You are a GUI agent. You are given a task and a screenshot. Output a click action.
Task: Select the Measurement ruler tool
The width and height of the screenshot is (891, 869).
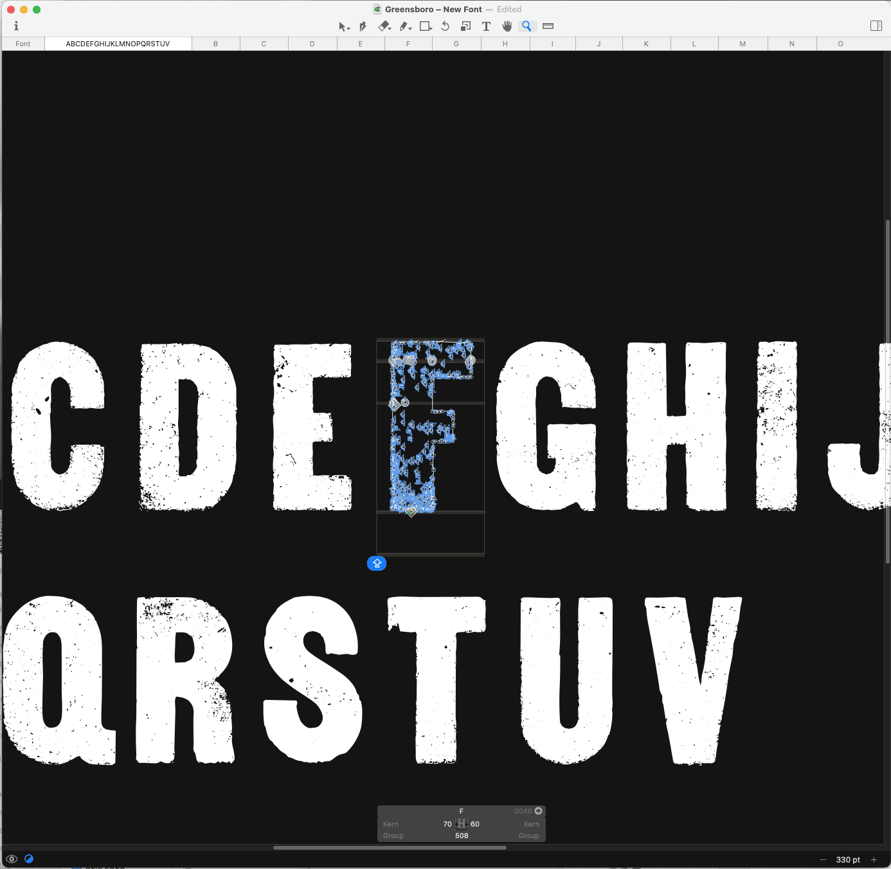click(548, 26)
